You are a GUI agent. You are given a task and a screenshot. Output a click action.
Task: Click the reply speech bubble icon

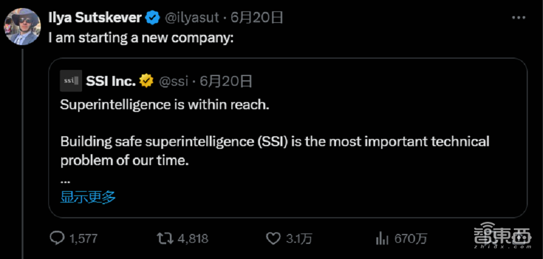[58, 238]
